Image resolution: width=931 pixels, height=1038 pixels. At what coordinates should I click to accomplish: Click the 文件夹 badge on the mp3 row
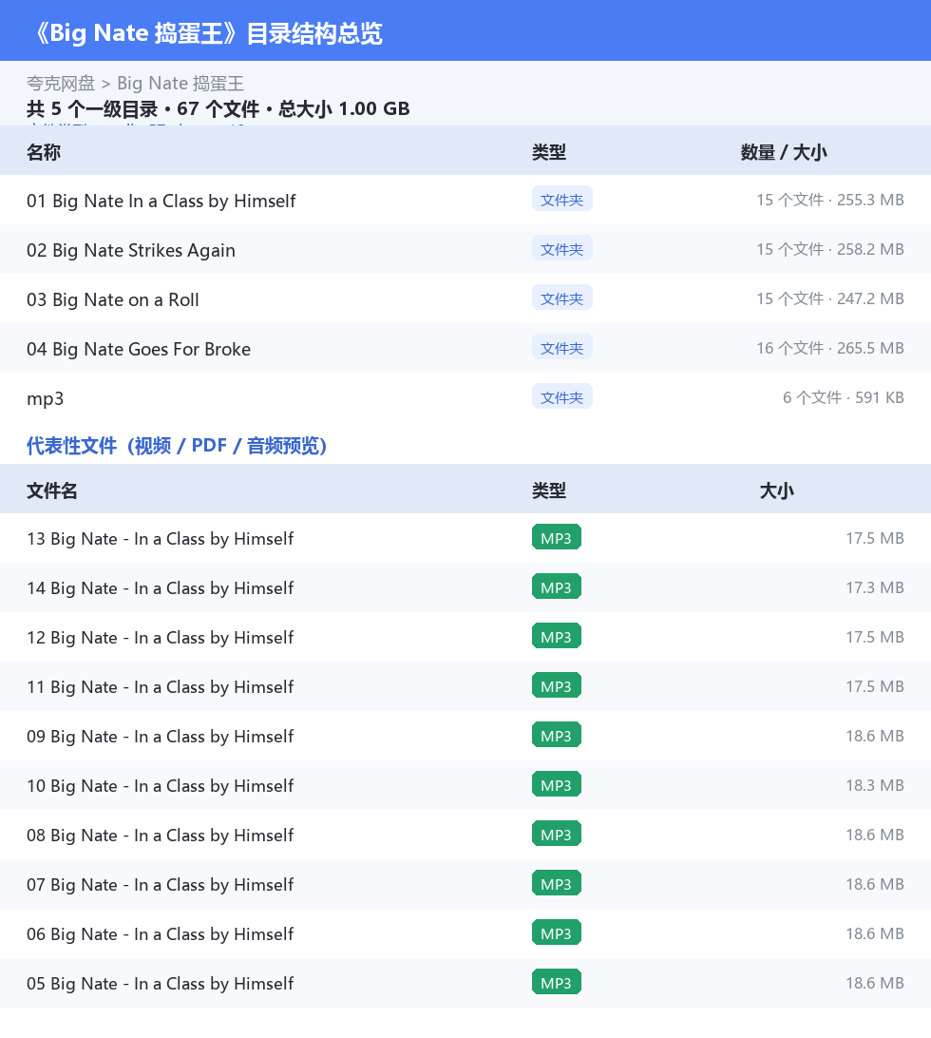coord(561,397)
